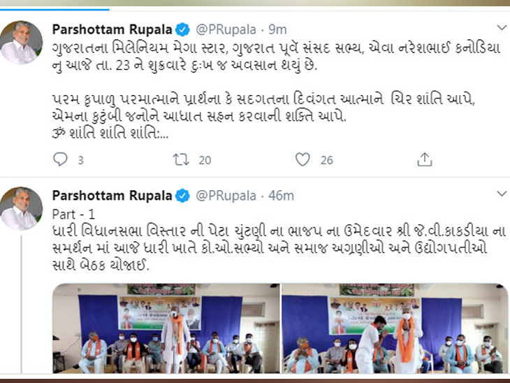
Task: Visit @PRupala handle in the first tweet
Action: pos(226,30)
